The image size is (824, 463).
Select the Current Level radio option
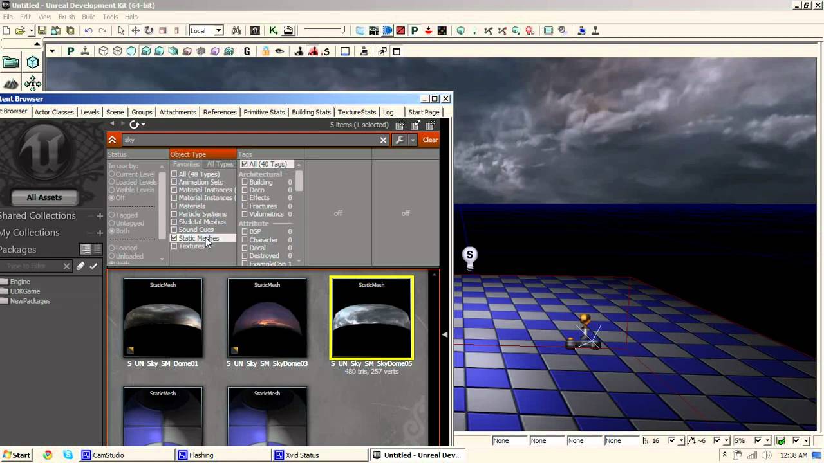[111, 174]
